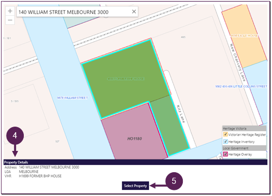The image size is (272, 196).
Task: Click the parcel number '485' on map
Action: point(183,37)
